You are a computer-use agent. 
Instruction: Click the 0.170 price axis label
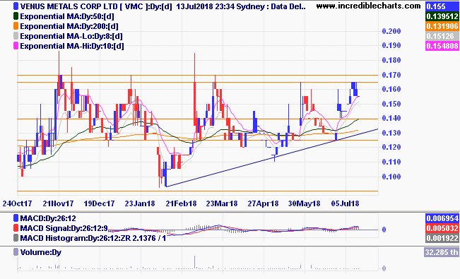[x=391, y=75]
